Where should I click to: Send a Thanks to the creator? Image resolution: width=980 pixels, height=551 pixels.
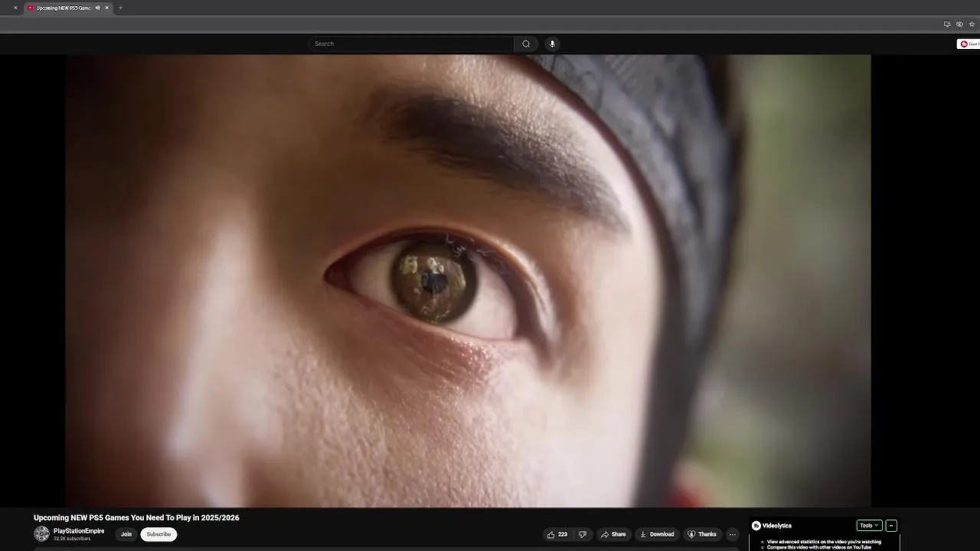[x=702, y=534]
